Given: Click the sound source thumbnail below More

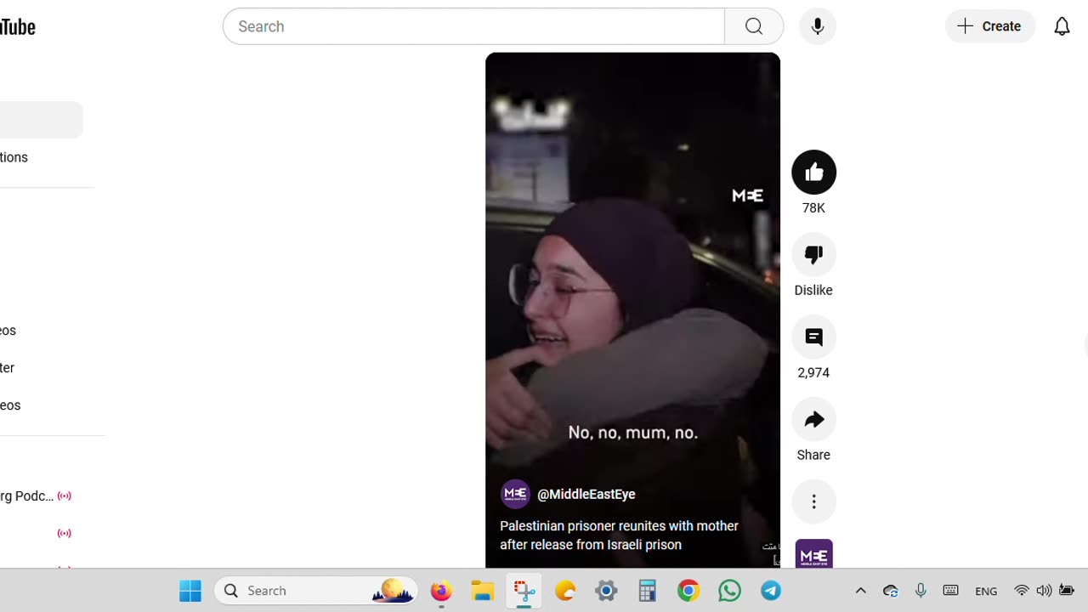Looking at the screenshot, I should [x=813, y=553].
